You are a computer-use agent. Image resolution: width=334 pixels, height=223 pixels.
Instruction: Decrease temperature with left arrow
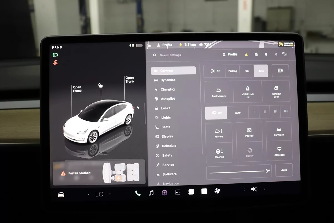tap(89, 194)
